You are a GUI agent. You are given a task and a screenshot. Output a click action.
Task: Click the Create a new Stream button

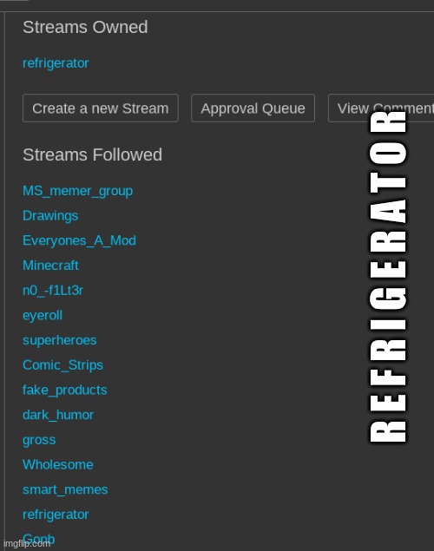[x=101, y=108]
